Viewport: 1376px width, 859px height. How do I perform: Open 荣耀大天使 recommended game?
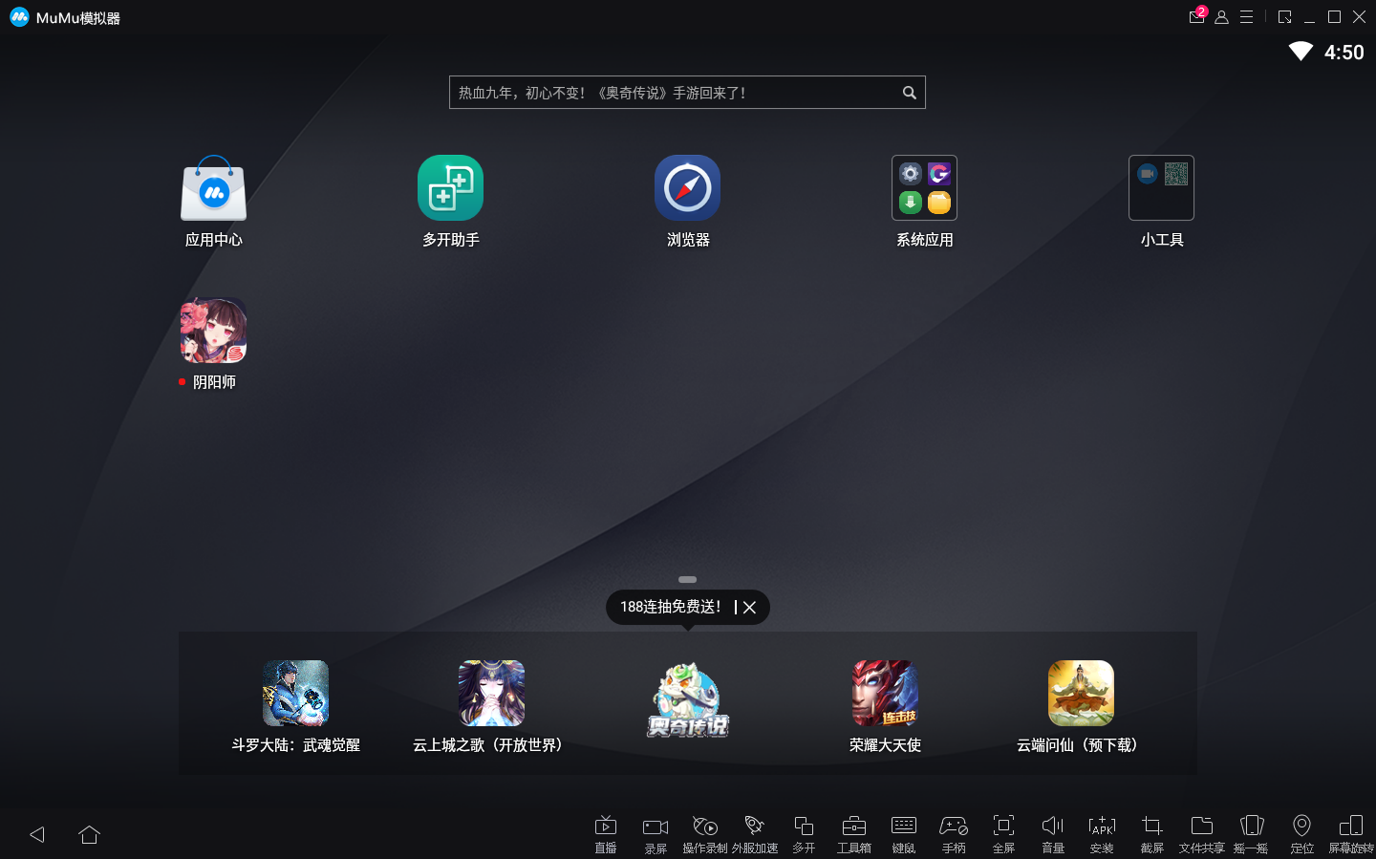click(x=885, y=694)
